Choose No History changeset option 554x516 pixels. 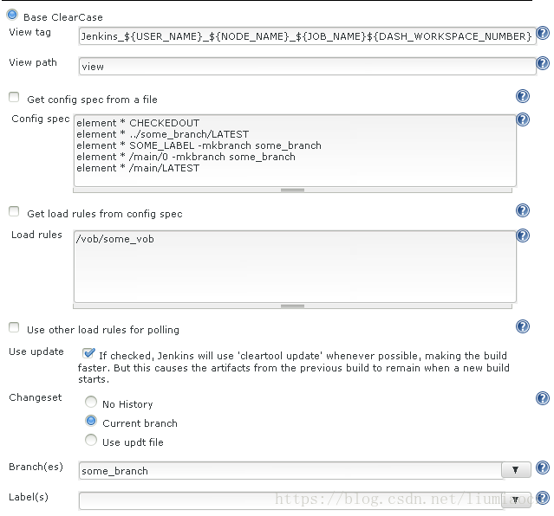[x=91, y=403]
